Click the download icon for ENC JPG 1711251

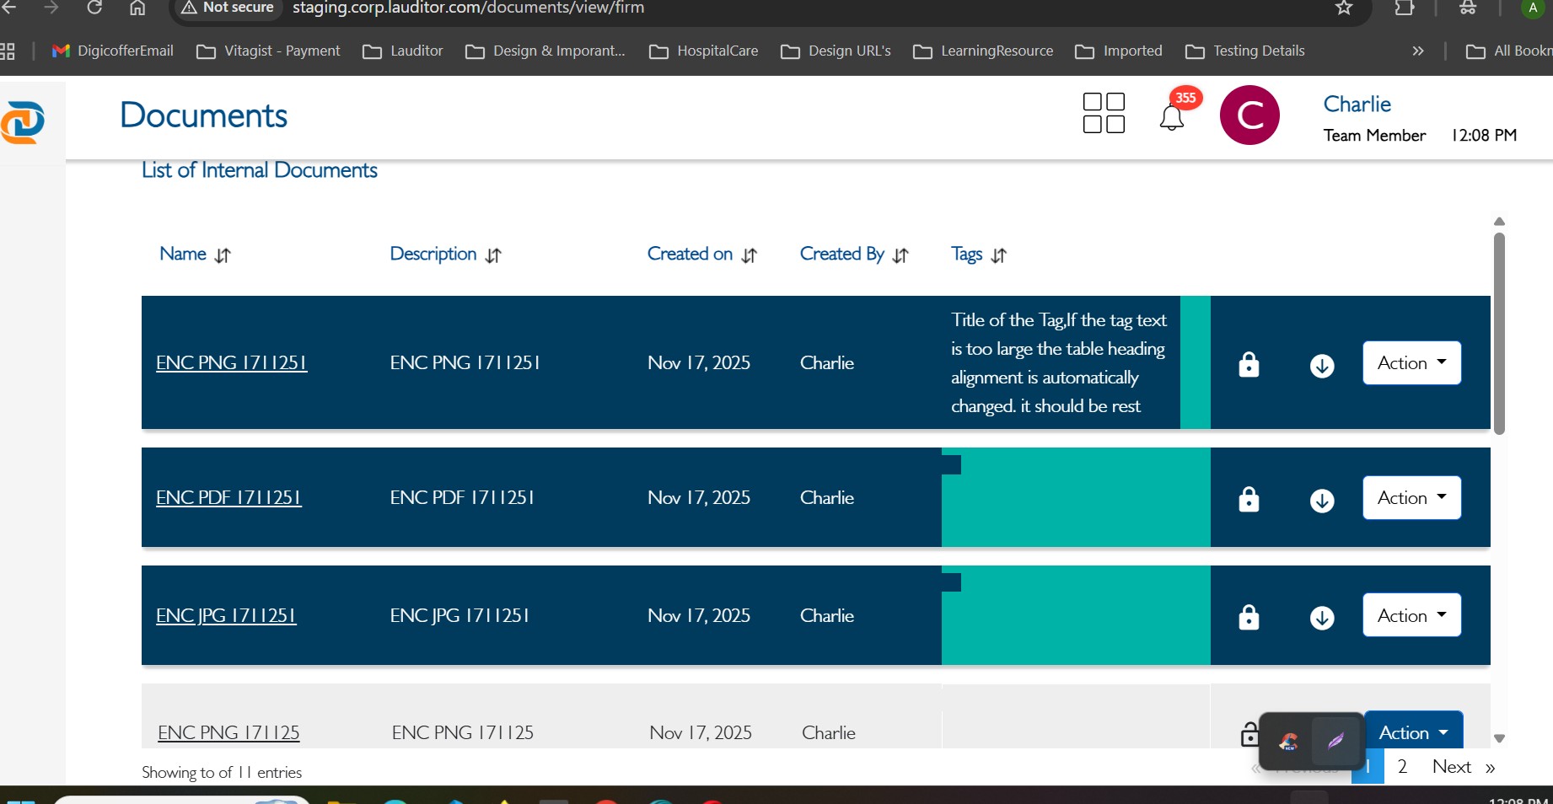point(1321,616)
